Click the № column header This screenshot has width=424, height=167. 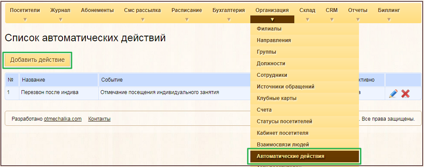click(12, 80)
